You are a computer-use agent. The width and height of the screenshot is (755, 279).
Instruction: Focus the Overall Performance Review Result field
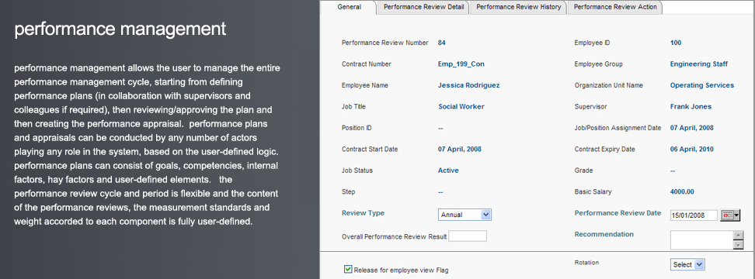click(x=468, y=236)
